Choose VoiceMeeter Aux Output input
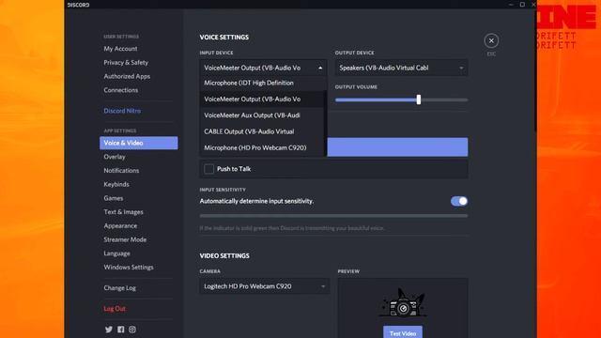 pyautogui.click(x=262, y=115)
